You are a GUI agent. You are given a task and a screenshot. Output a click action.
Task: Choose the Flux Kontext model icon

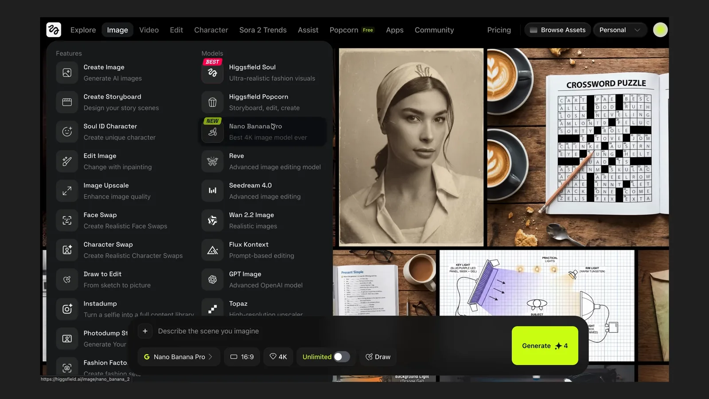[213, 250]
